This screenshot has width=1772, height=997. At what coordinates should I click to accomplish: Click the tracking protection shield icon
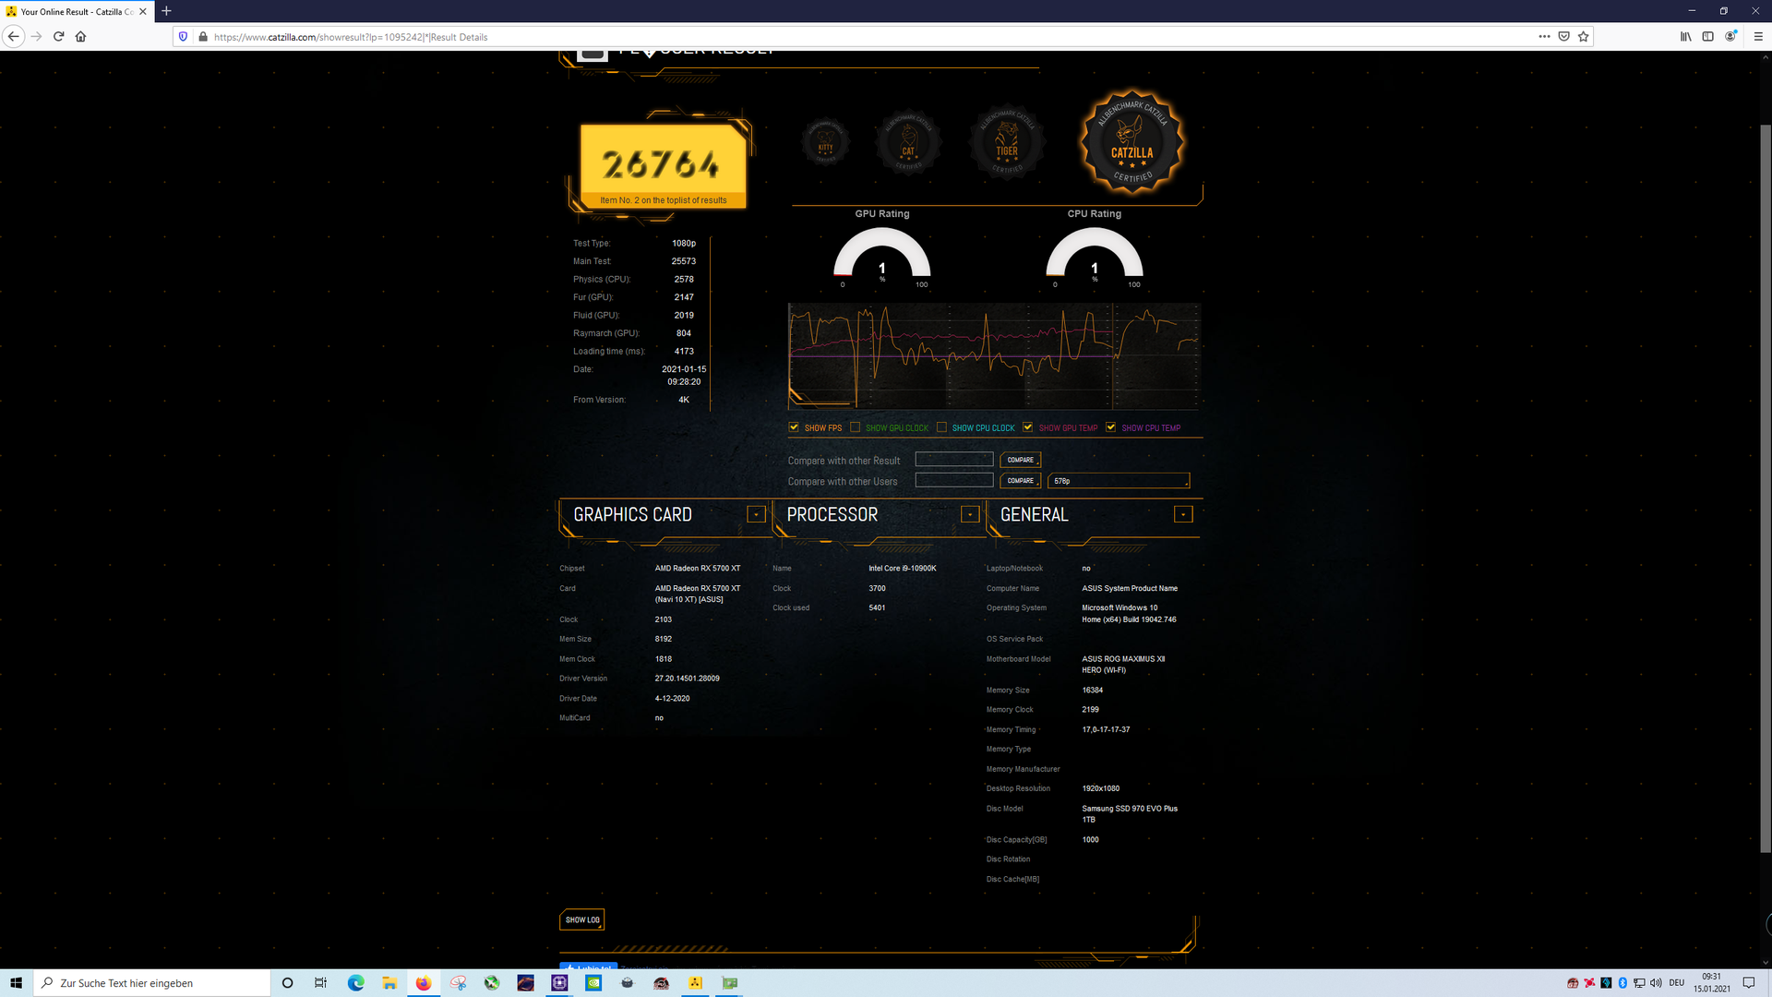click(x=183, y=37)
